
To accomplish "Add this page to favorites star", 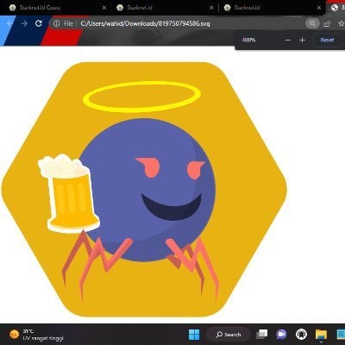I will click(x=342, y=23).
